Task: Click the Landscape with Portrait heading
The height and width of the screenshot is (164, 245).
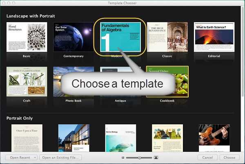Action: pyautogui.click(x=31, y=16)
